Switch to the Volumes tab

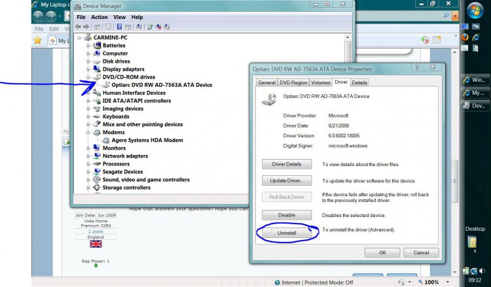[320, 82]
